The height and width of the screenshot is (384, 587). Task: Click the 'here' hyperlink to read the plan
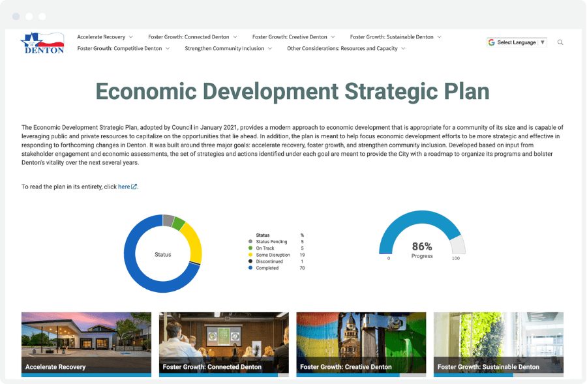pos(124,186)
